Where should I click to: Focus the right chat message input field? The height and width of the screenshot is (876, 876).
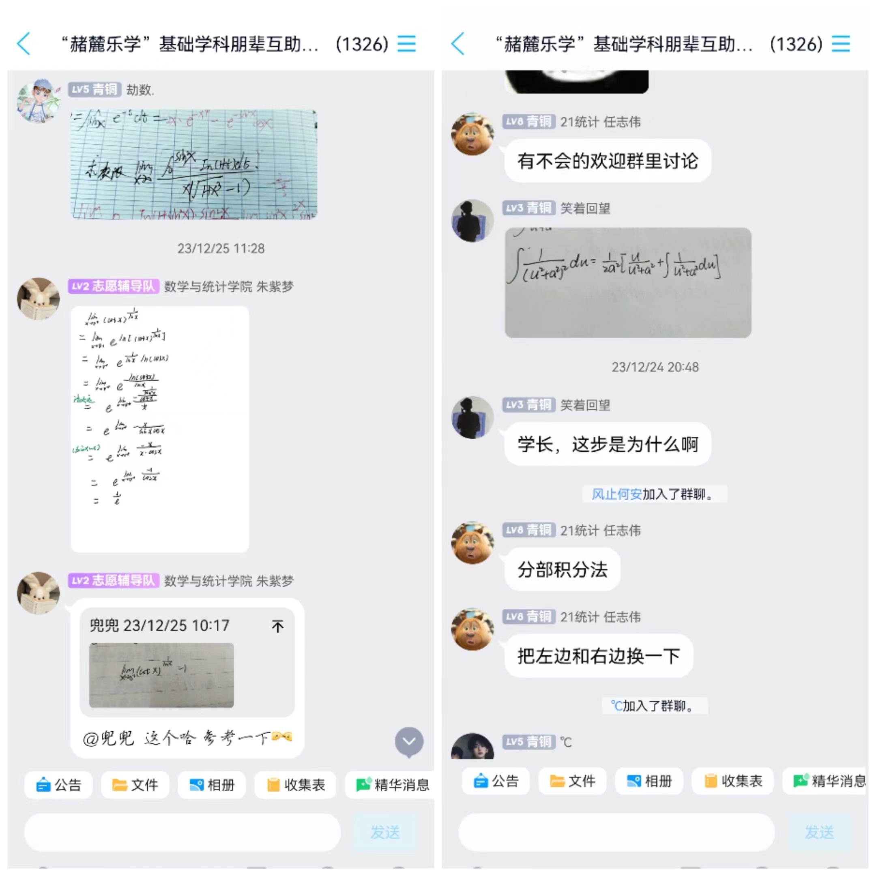pyautogui.click(x=616, y=832)
